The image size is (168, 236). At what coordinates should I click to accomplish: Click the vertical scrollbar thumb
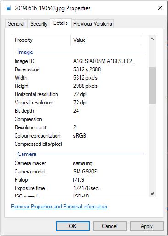coord(152,86)
